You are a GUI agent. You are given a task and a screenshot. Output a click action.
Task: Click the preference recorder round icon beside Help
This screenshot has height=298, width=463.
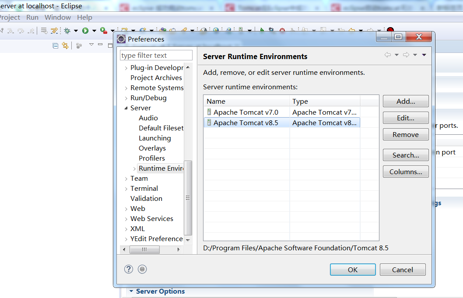point(142,269)
